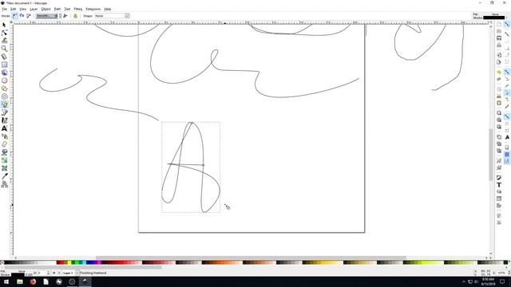This screenshot has height=287, width=511.
Task: Open the Extensions menu
Action: pos(93,9)
